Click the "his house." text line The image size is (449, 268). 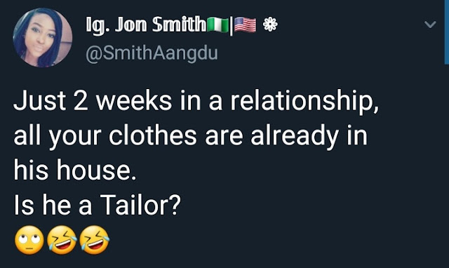pos(75,170)
